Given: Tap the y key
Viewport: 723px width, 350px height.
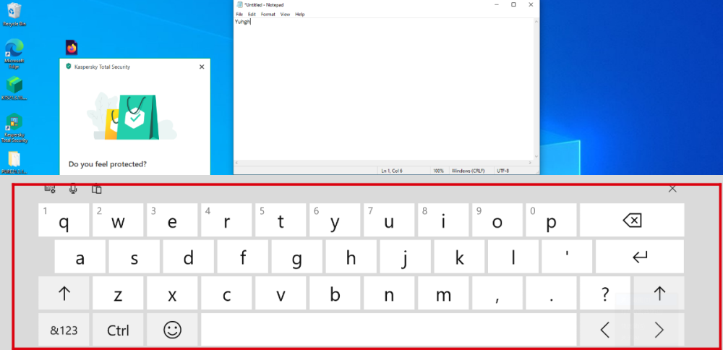Looking at the screenshot, I should point(335,221).
